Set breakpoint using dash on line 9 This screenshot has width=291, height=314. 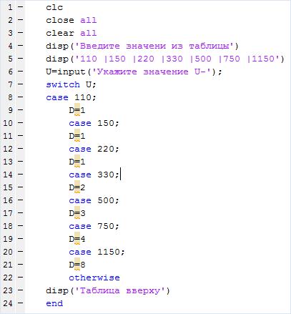21,110
